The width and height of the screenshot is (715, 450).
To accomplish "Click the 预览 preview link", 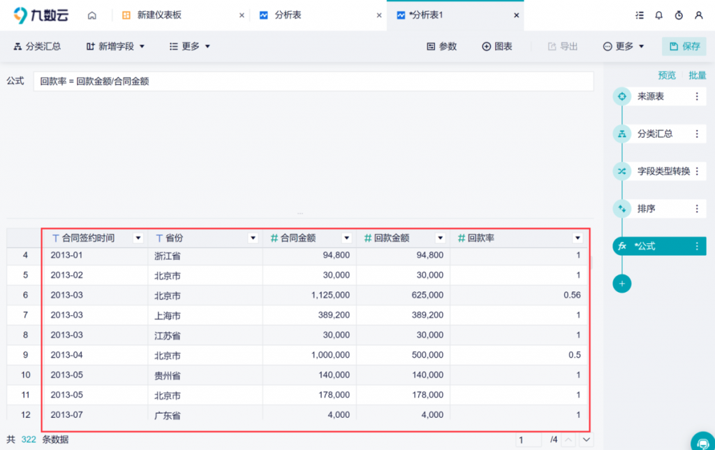I will point(667,75).
